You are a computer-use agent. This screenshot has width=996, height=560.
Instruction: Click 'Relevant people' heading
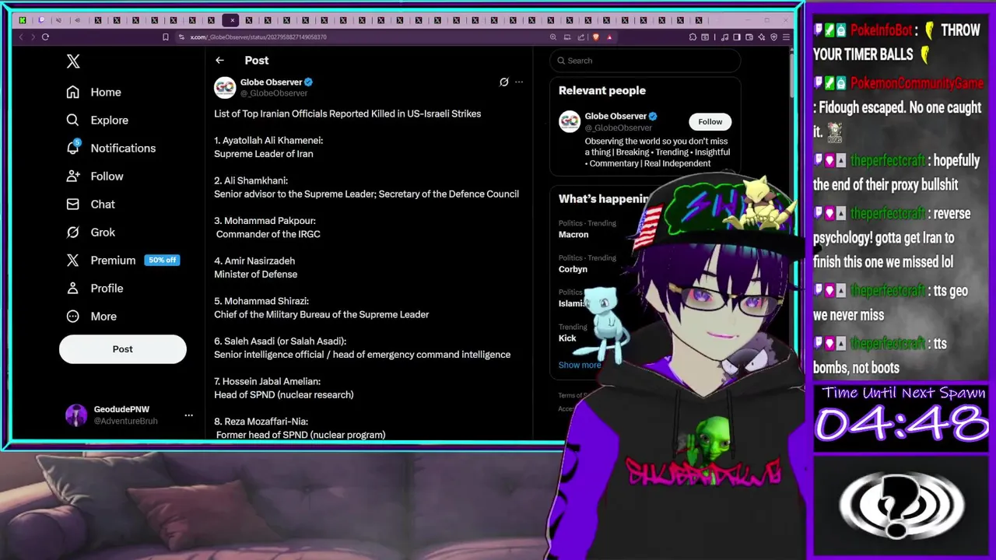pos(602,90)
